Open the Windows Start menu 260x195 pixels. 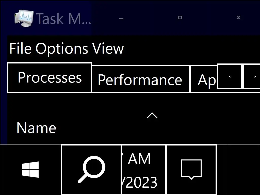click(x=30, y=169)
